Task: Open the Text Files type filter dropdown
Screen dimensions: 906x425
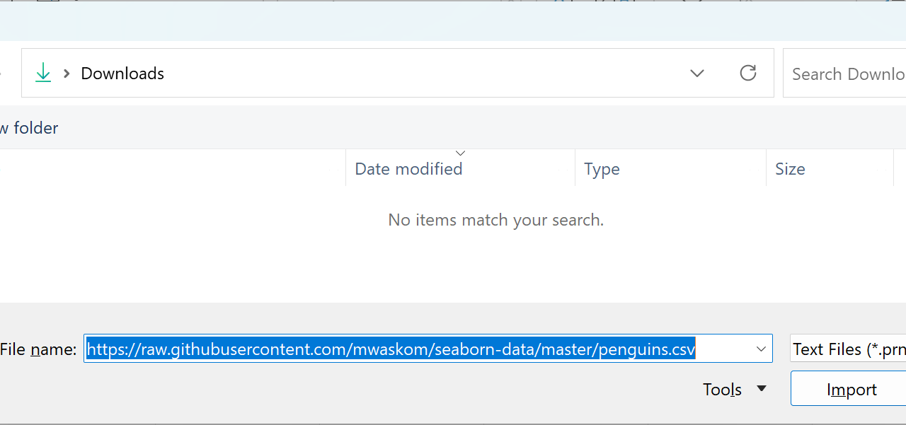Action: pyautogui.click(x=848, y=349)
